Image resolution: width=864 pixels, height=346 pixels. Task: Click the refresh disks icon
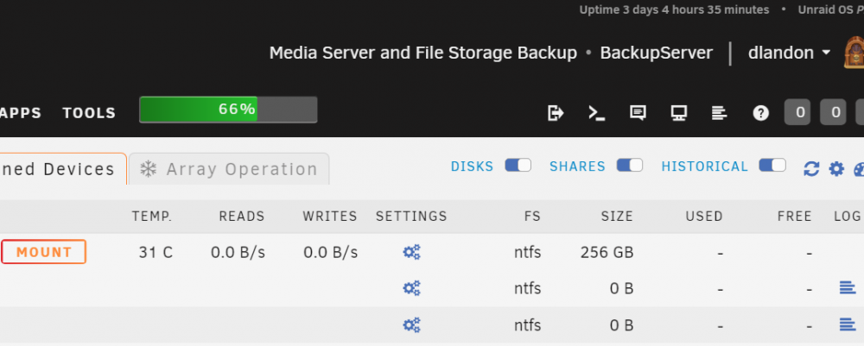click(x=811, y=168)
